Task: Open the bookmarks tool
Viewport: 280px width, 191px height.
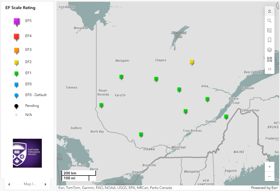Action: (269, 40)
